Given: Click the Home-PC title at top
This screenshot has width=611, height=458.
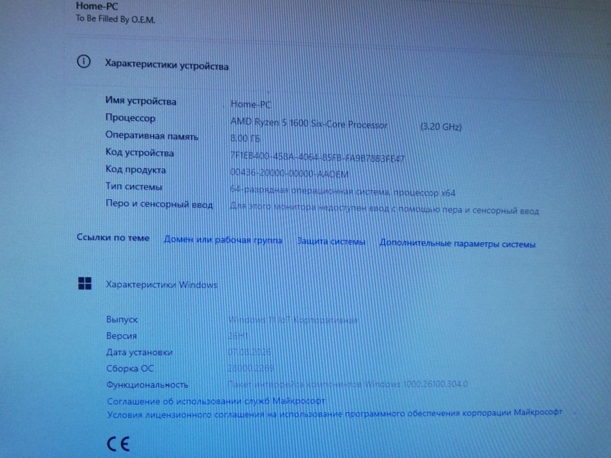Looking at the screenshot, I should point(97,6).
